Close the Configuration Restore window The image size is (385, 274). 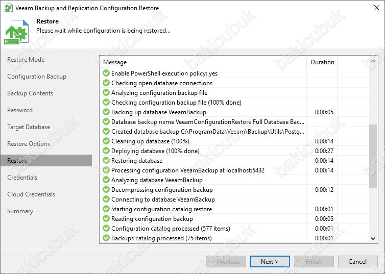pos(373,8)
